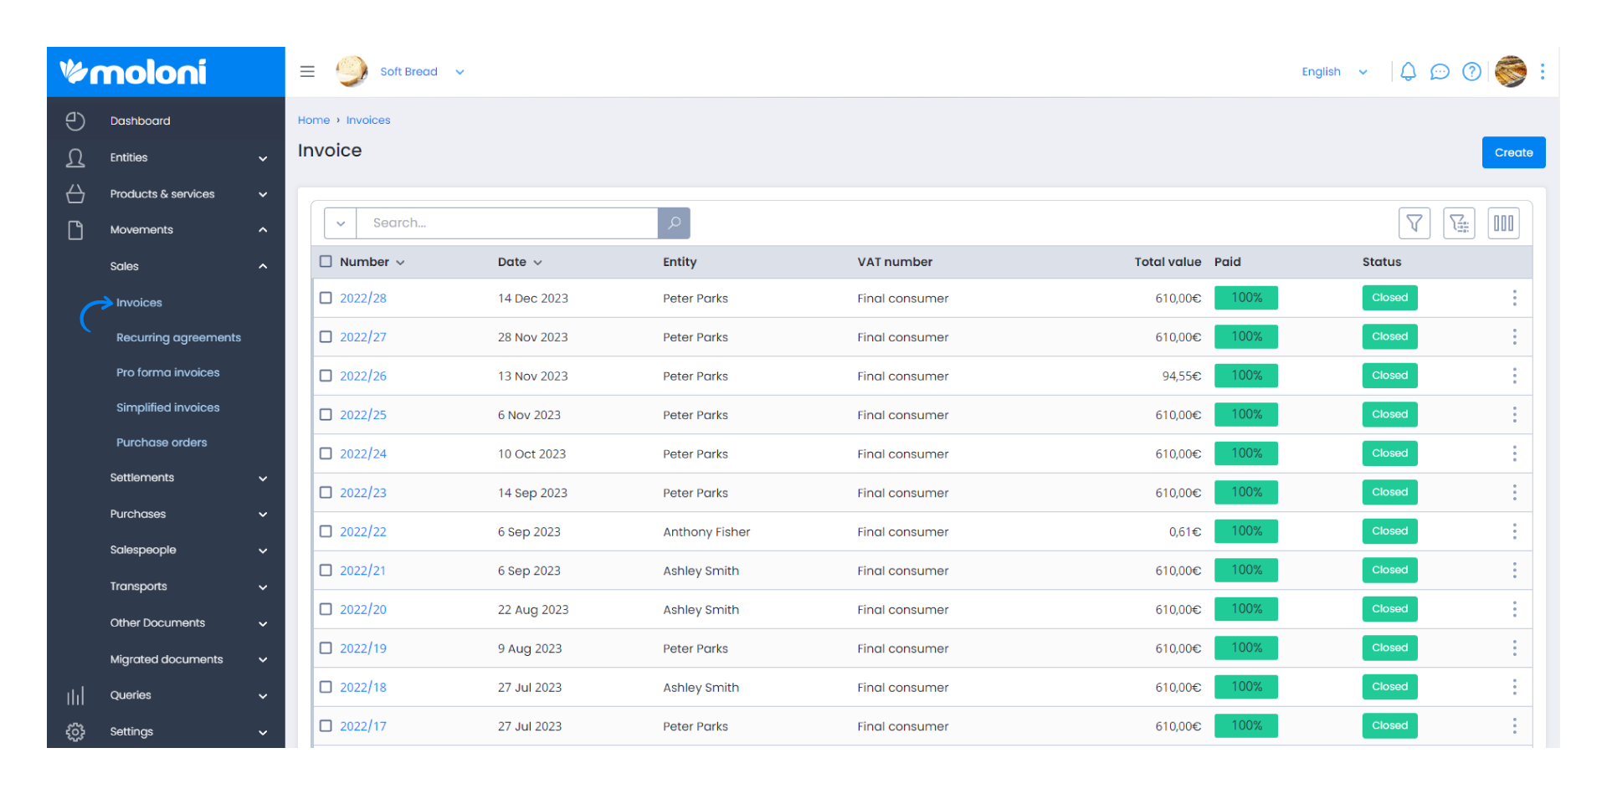Screen dimensions: 1607x794
Task: Click the Soft Bread company logo
Action: (352, 72)
